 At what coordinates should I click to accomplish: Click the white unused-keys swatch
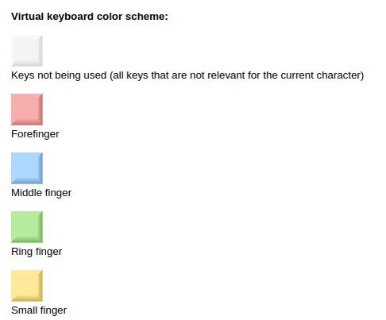pyautogui.click(x=27, y=51)
